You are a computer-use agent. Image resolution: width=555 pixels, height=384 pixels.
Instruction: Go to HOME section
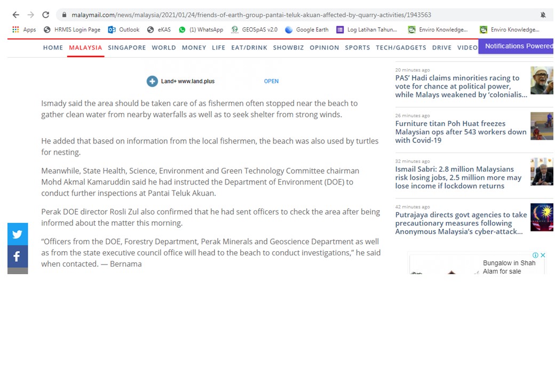pyautogui.click(x=53, y=47)
